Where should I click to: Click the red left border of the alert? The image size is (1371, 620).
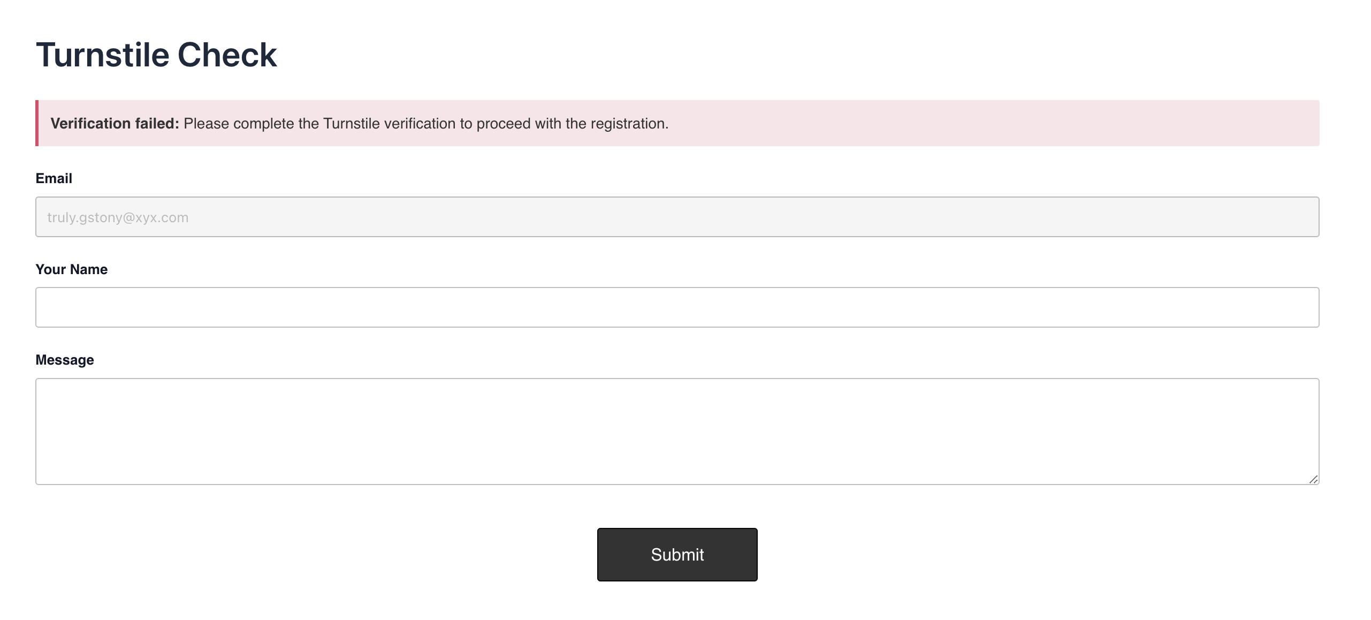coord(37,123)
